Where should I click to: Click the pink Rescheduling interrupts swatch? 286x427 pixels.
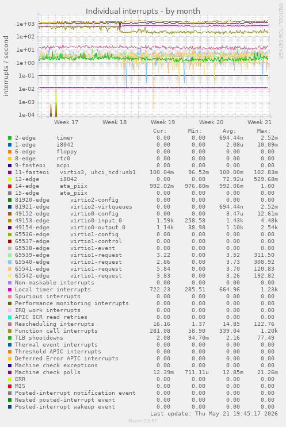tap(10, 324)
